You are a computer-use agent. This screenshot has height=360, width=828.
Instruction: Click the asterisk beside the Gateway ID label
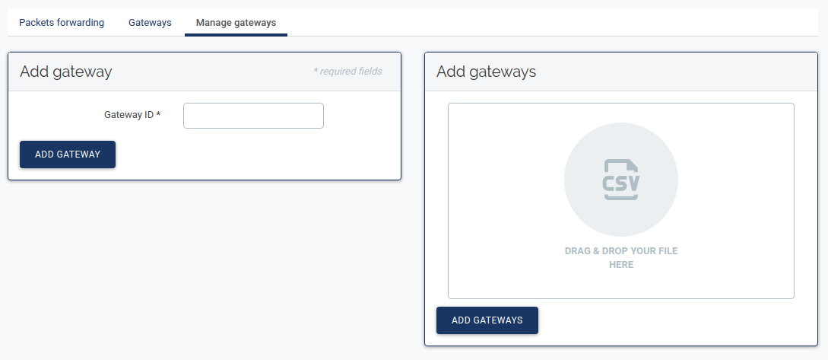159,115
